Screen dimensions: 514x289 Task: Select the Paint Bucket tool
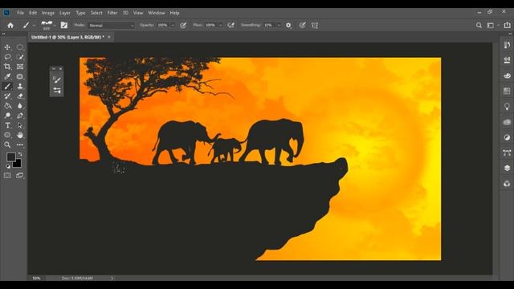[7, 106]
